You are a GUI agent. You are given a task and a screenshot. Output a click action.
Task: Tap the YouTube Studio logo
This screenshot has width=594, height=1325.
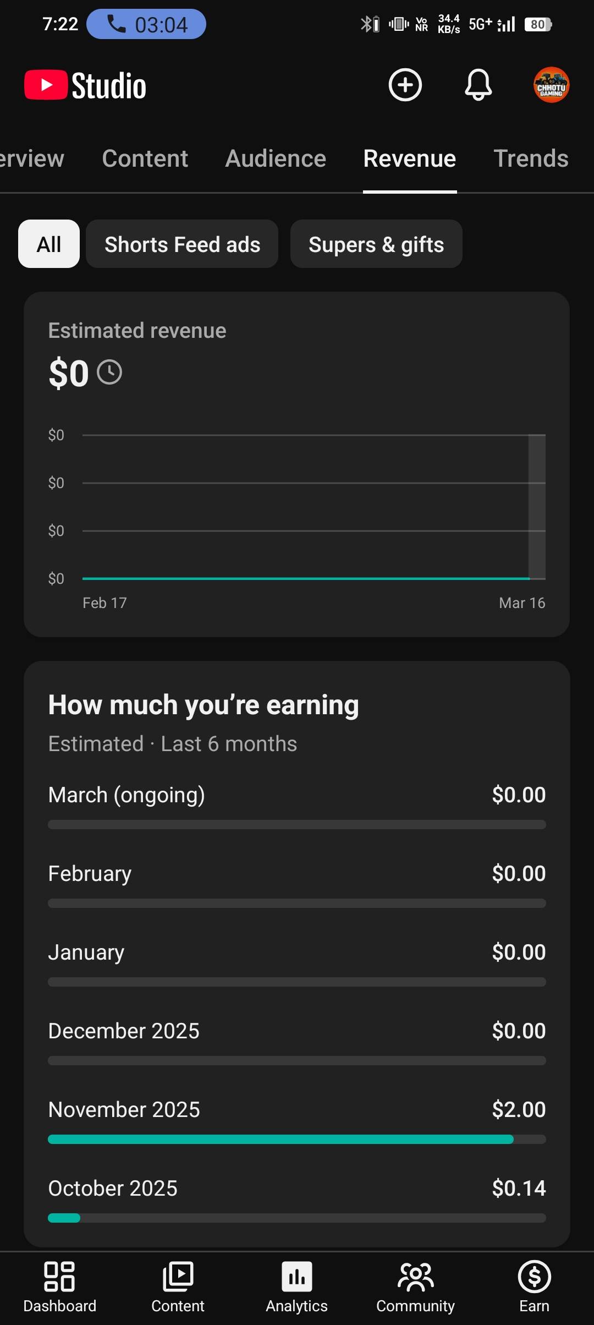86,86
